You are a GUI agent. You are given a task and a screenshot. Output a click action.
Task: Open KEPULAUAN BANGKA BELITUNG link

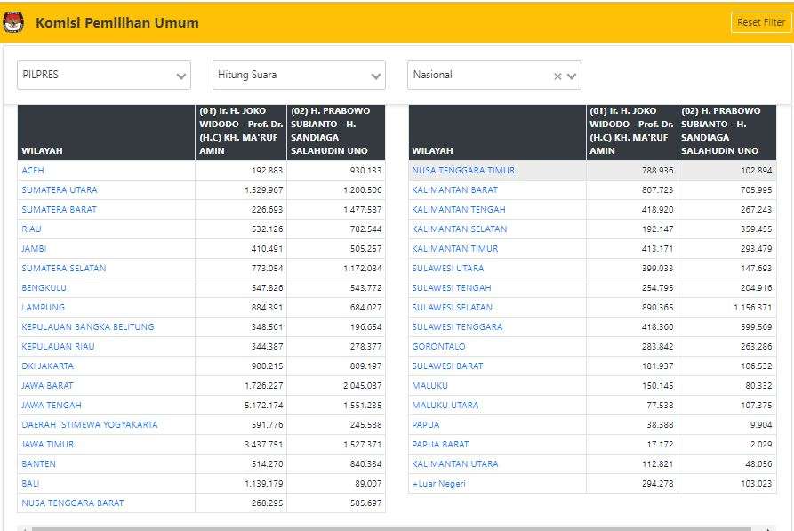88,326
